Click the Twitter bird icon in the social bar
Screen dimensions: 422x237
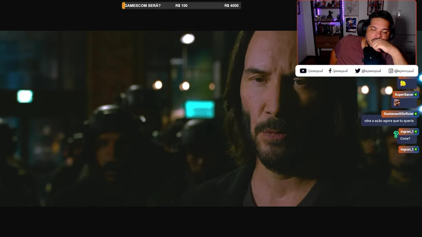(357, 71)
